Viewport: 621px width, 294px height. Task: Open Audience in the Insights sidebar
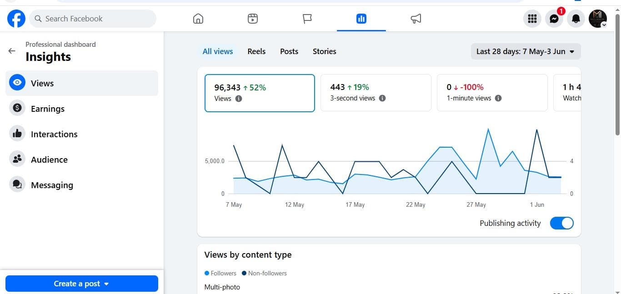pos(82,159)
